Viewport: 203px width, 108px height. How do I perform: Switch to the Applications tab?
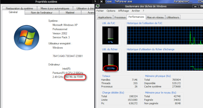[x=105, y=17]
